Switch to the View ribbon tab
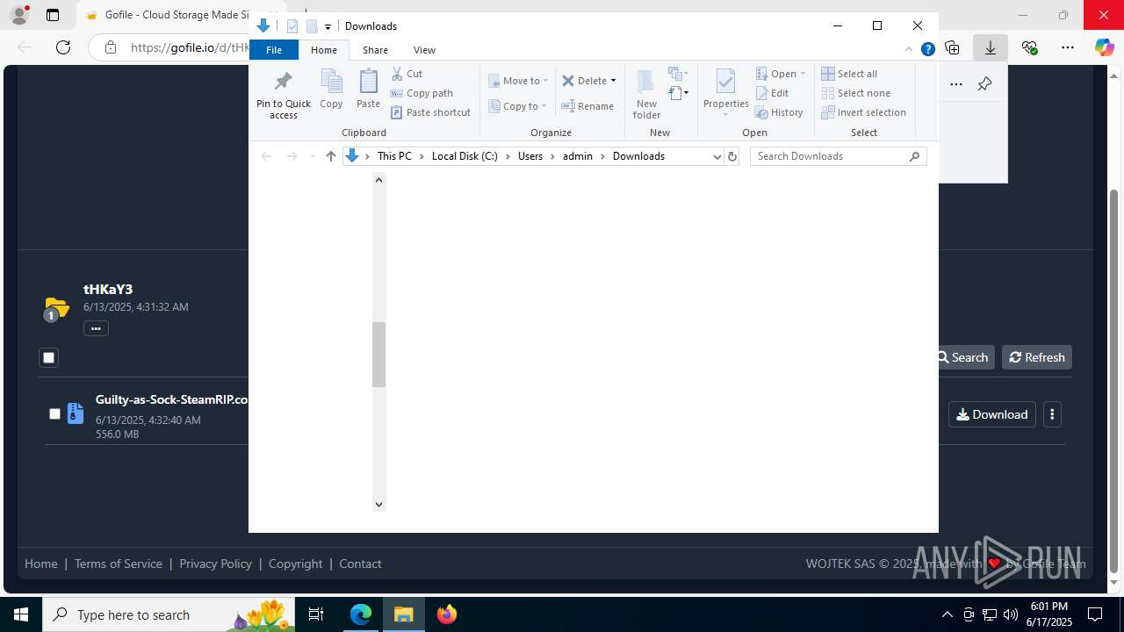Image resolution: width=1124 pixels, height=632 pixels. (424, 50)
